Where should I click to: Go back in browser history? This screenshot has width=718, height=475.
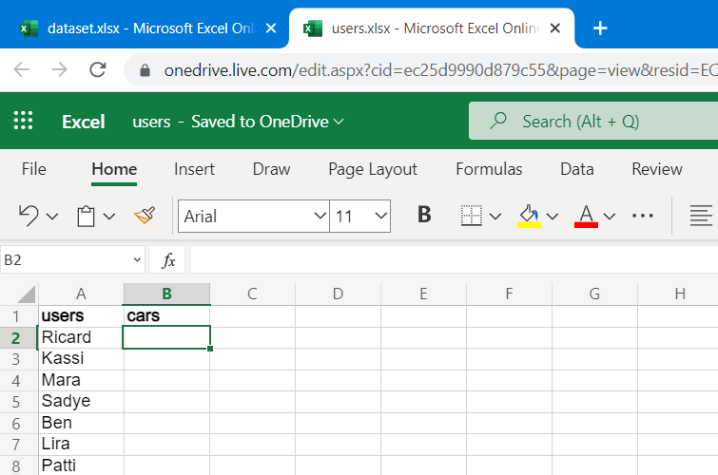click(22, 70)
